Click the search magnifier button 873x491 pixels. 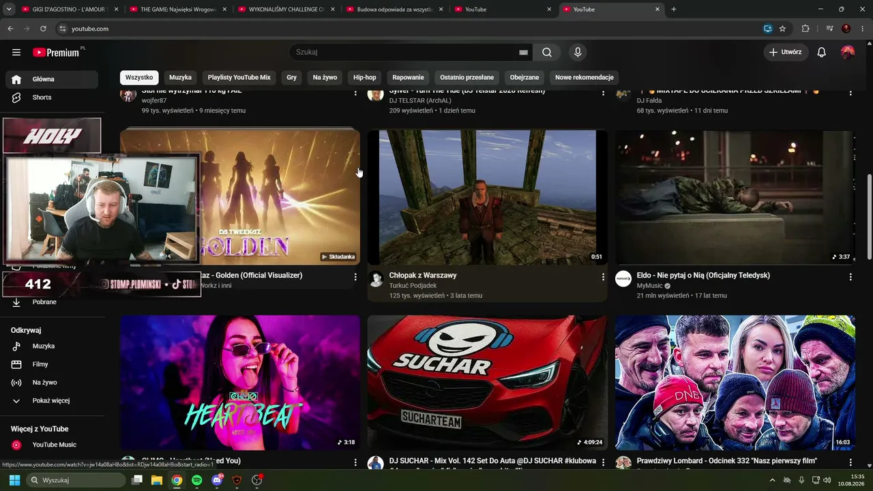coord(547,53)
